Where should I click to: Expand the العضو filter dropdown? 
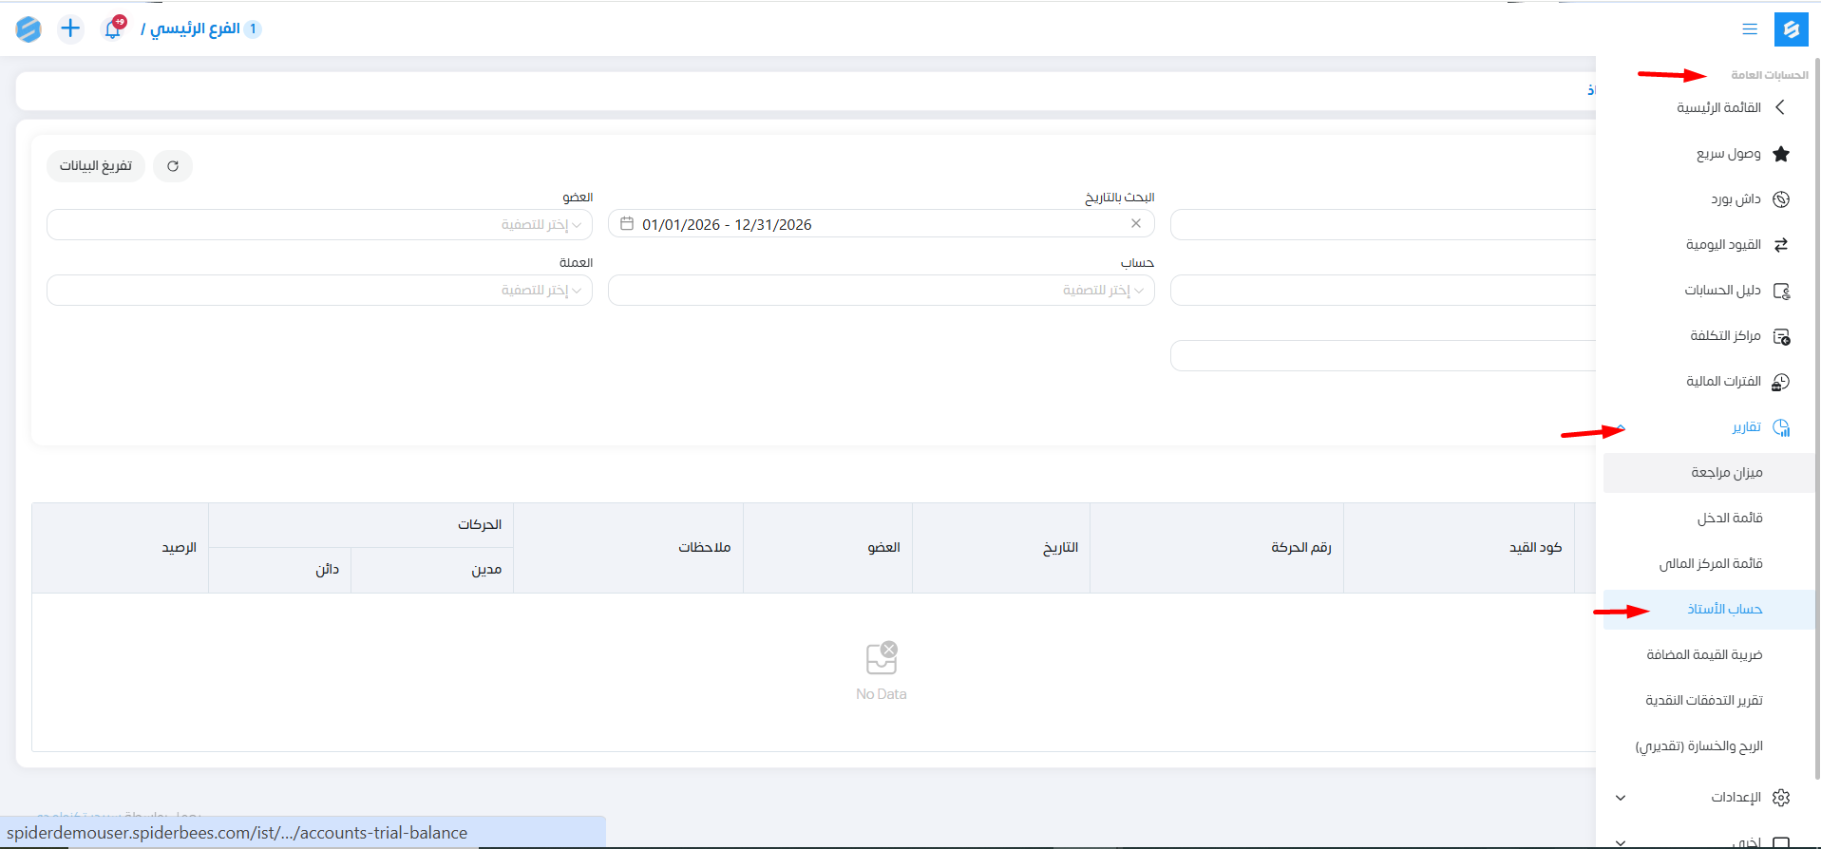click(x=319, y=225)
